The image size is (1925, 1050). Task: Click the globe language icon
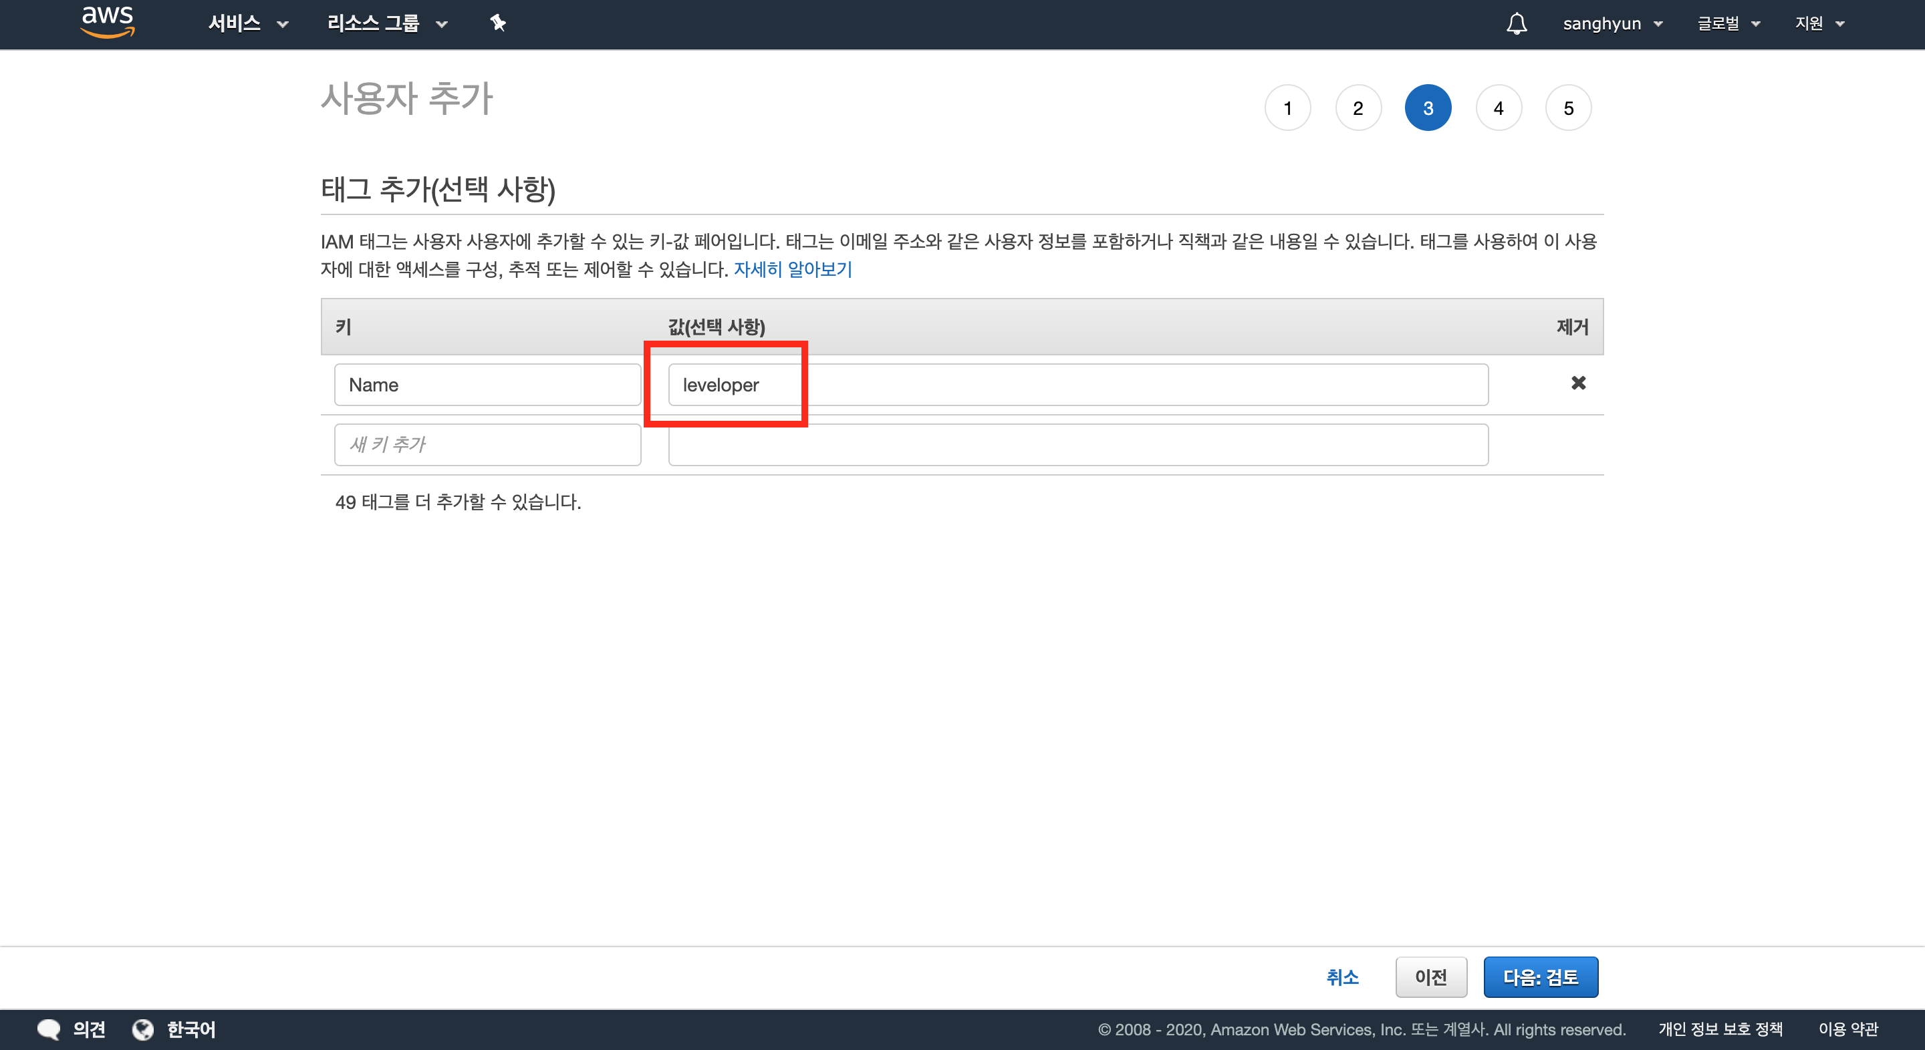click(143, 1029)
